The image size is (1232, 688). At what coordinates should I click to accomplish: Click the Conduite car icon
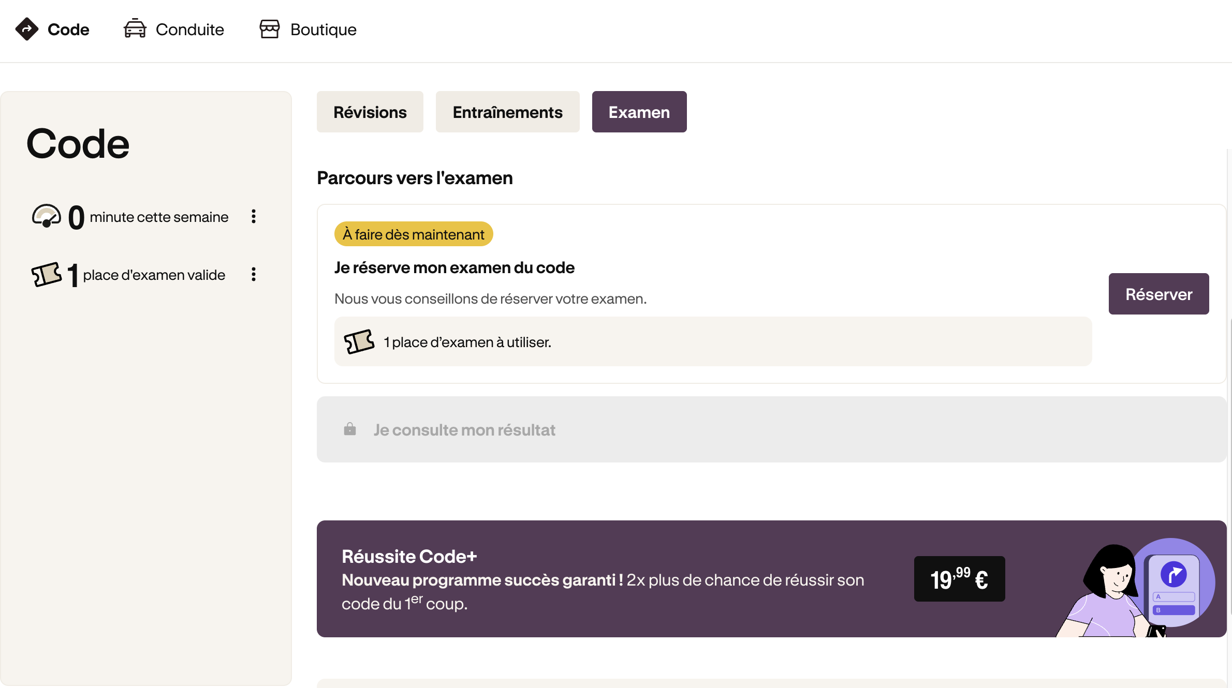[x=135, y=29]
